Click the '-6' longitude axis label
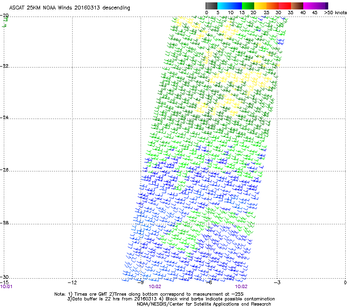This screenshot has width=349, height=307. click(x=209, y=282)
